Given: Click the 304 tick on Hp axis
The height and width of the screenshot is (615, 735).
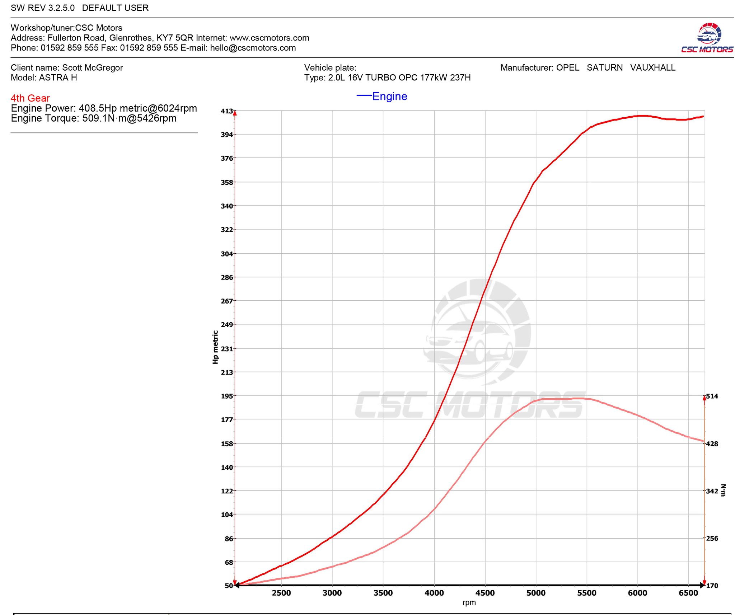Looking at the screenshot, I should [226, 254].
